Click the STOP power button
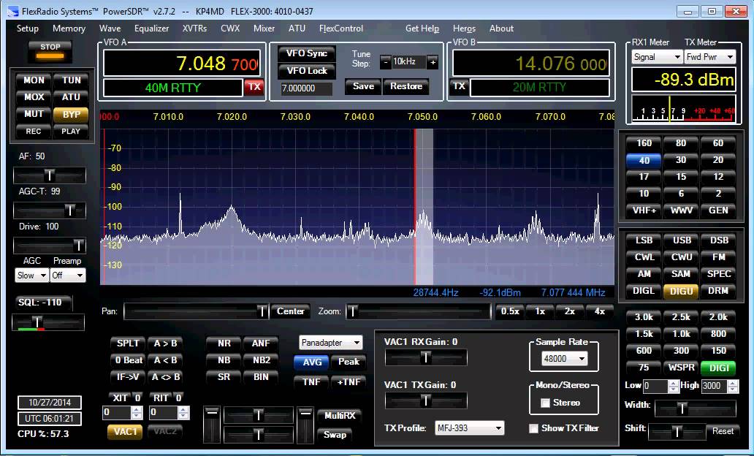 pos(50,51)
